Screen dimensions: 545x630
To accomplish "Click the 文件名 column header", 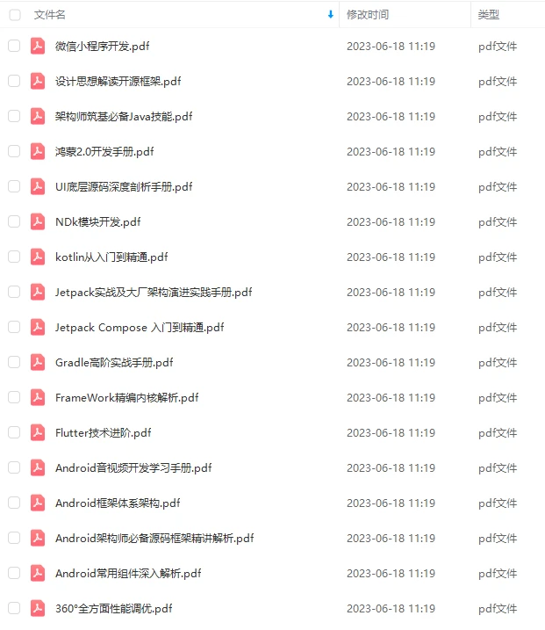I will (49, 15).
